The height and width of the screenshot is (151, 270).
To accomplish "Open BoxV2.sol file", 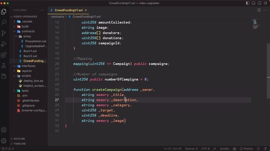I will [30, 56].
